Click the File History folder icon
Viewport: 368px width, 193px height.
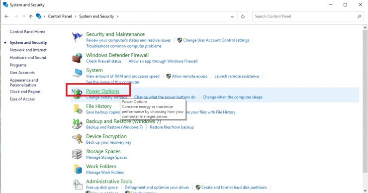78,109
